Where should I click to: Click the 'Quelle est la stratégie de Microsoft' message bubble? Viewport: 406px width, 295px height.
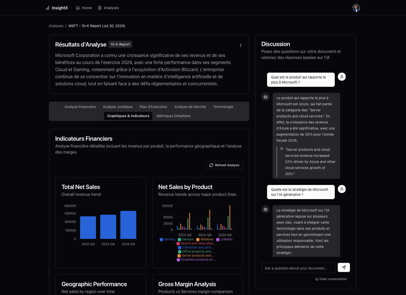pyautogui.click(x=301, y=192)
